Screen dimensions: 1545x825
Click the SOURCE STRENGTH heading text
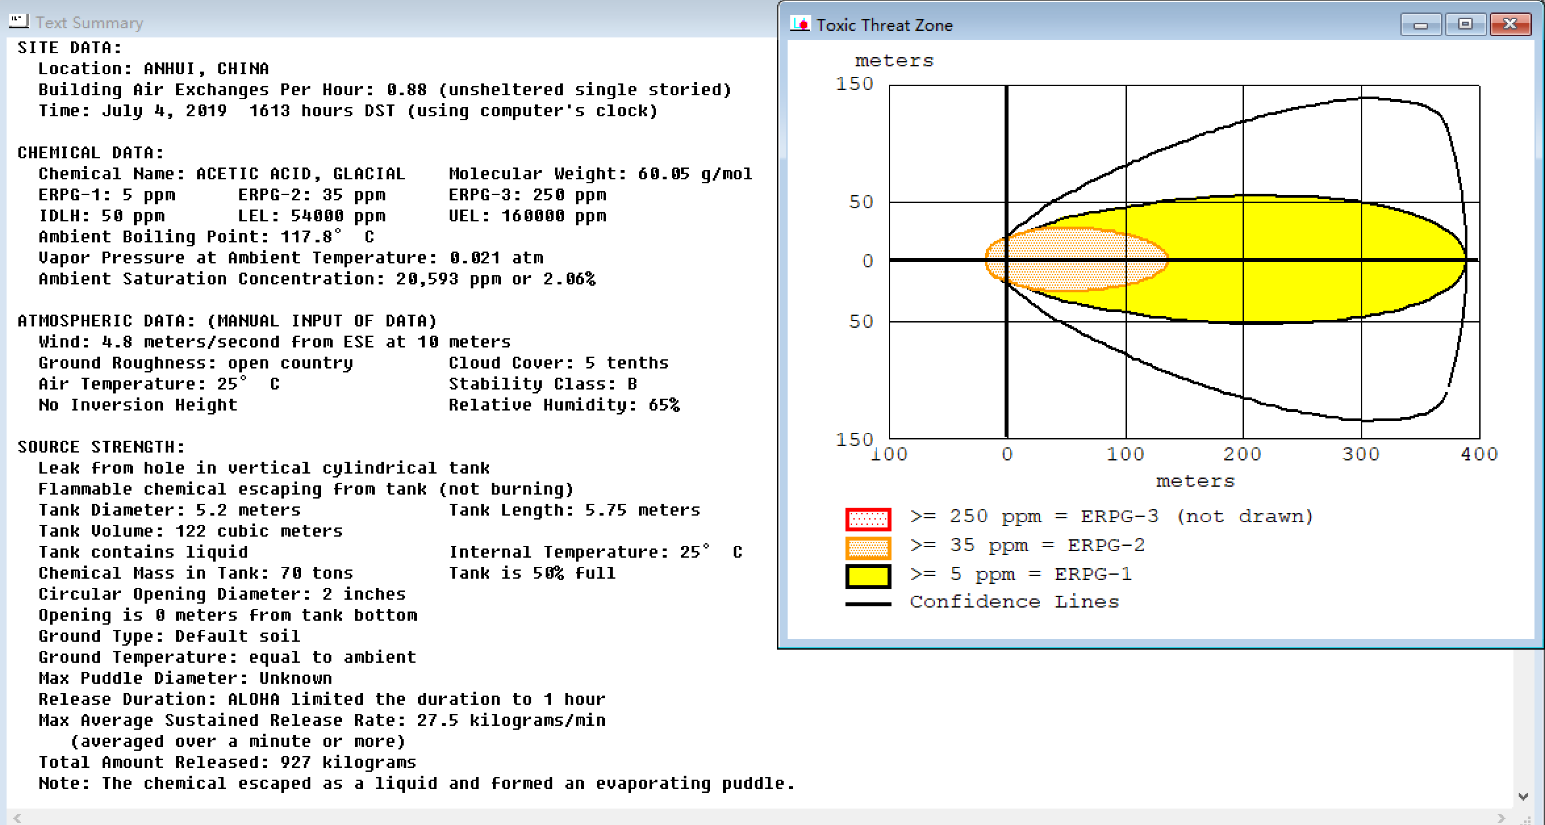(101, 447)
